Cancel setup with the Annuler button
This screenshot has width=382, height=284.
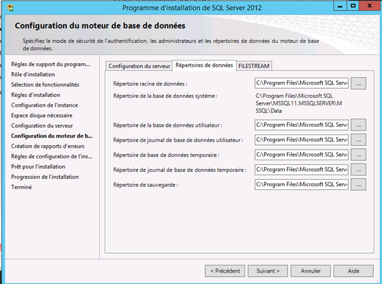(x=311, y=271)
